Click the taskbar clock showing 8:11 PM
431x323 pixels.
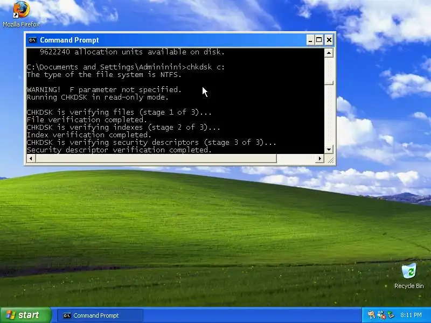(411, 315)
